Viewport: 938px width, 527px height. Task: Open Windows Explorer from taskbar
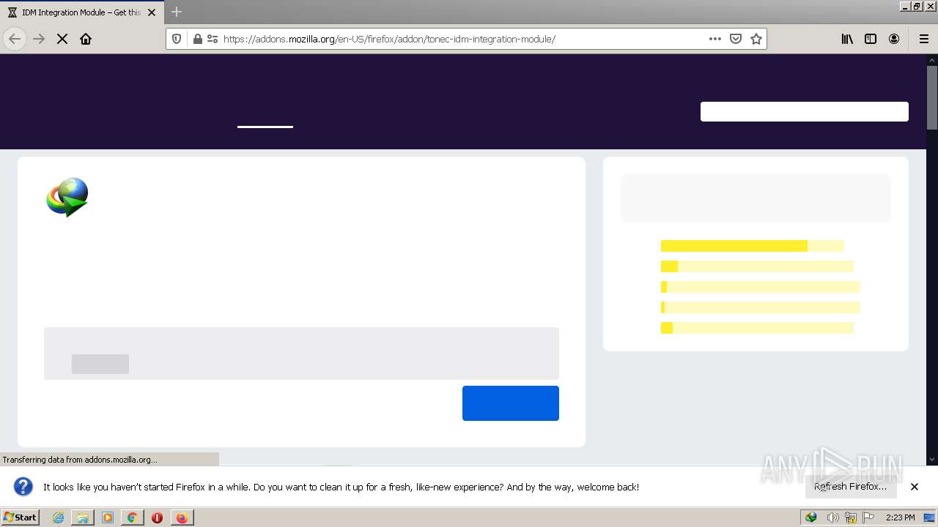tap(83, 517)
